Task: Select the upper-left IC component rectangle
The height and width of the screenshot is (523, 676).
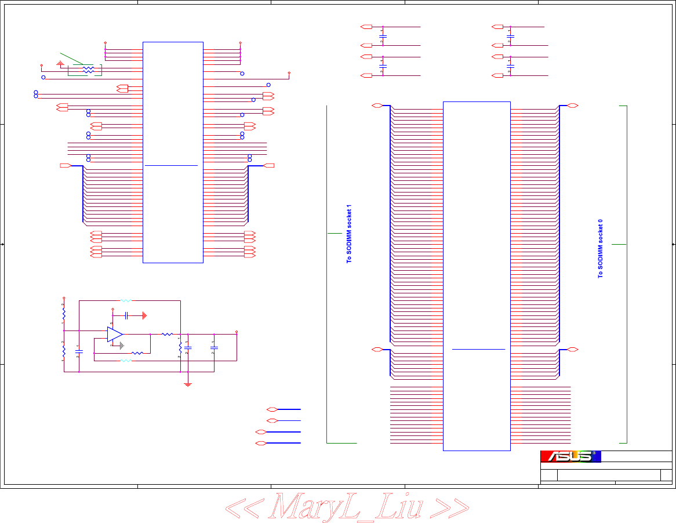Action: [x=173, y=152]
